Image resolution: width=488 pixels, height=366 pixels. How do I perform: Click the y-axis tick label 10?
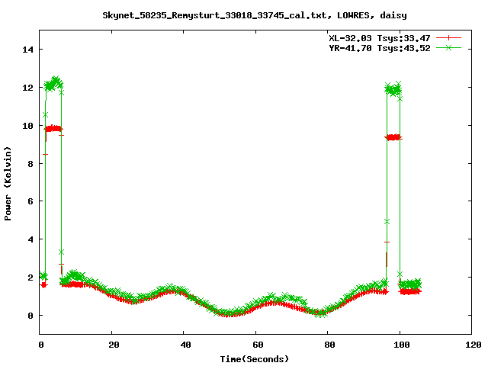click(x=27, y=126)
